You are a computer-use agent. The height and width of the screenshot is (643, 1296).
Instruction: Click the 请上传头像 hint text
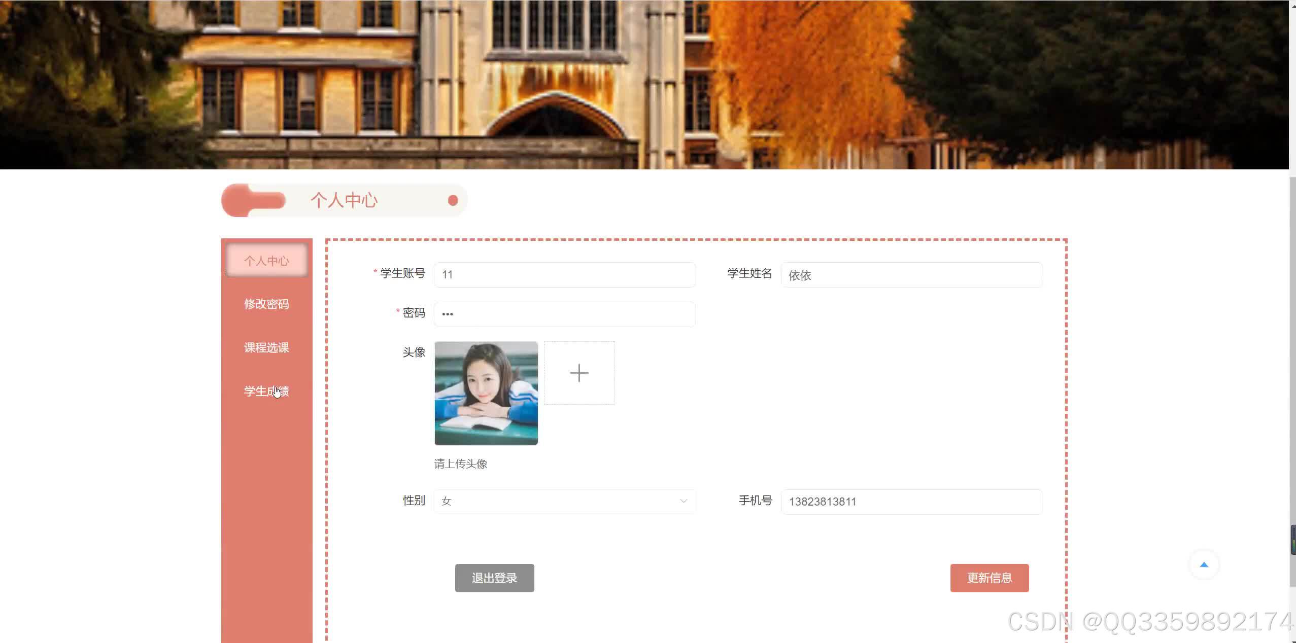point(461,464)
